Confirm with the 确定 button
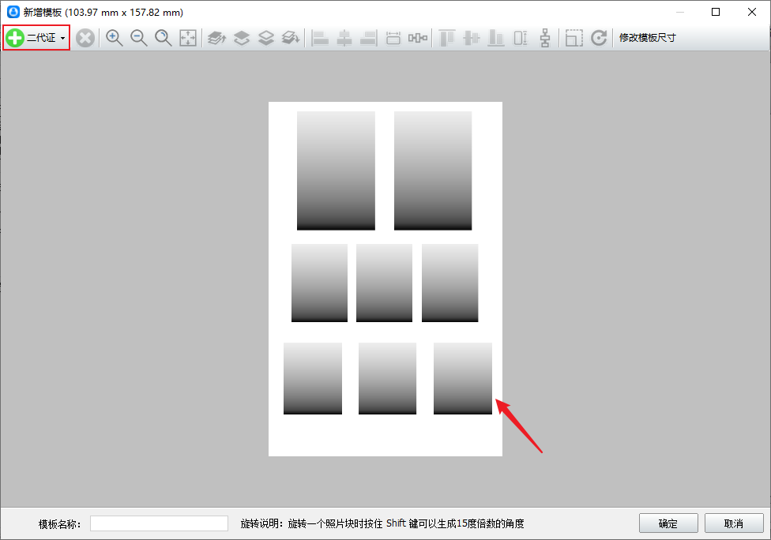 click(668, 523)
